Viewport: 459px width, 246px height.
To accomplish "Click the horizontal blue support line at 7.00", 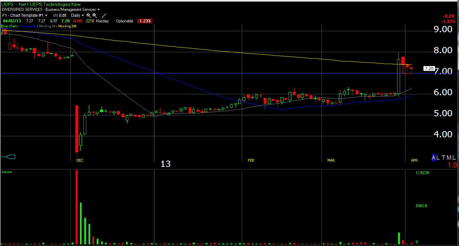I will 197,74.
